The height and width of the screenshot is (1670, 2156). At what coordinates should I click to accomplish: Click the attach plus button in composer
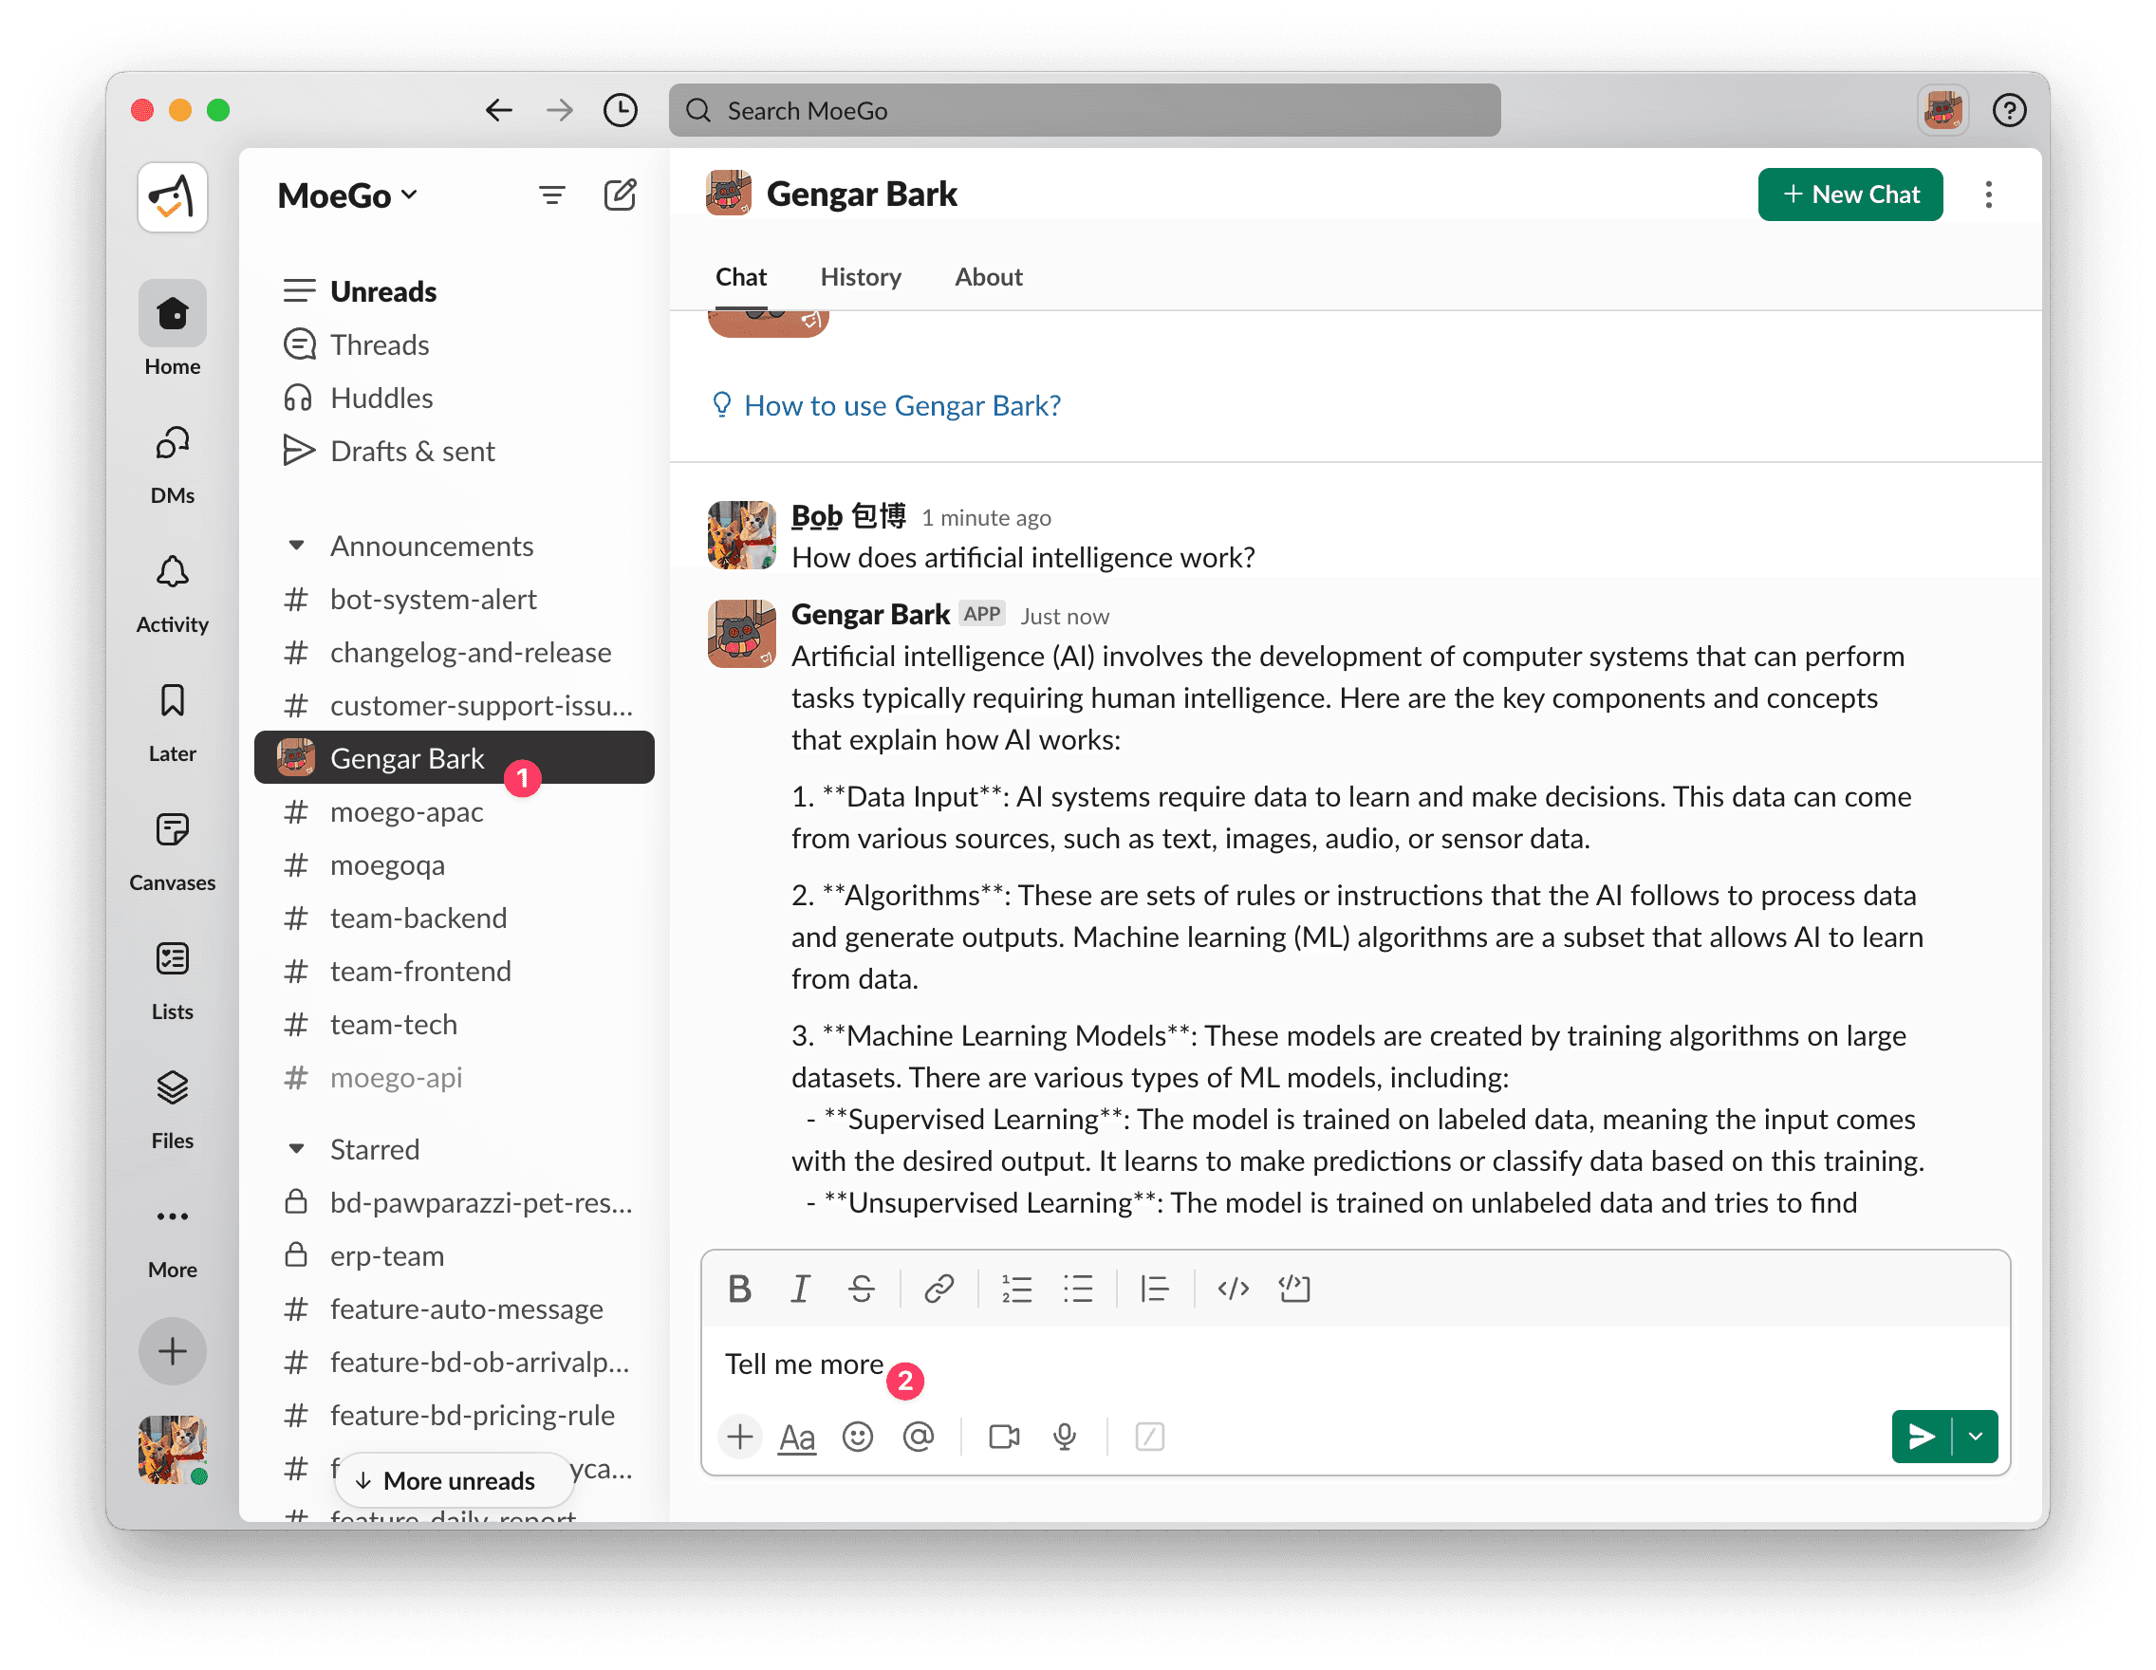[739, 1438]
